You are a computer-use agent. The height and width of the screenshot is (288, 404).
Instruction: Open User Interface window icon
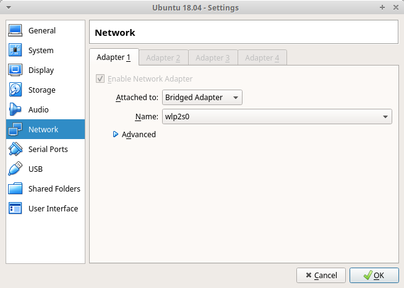[x=15, y=208]
